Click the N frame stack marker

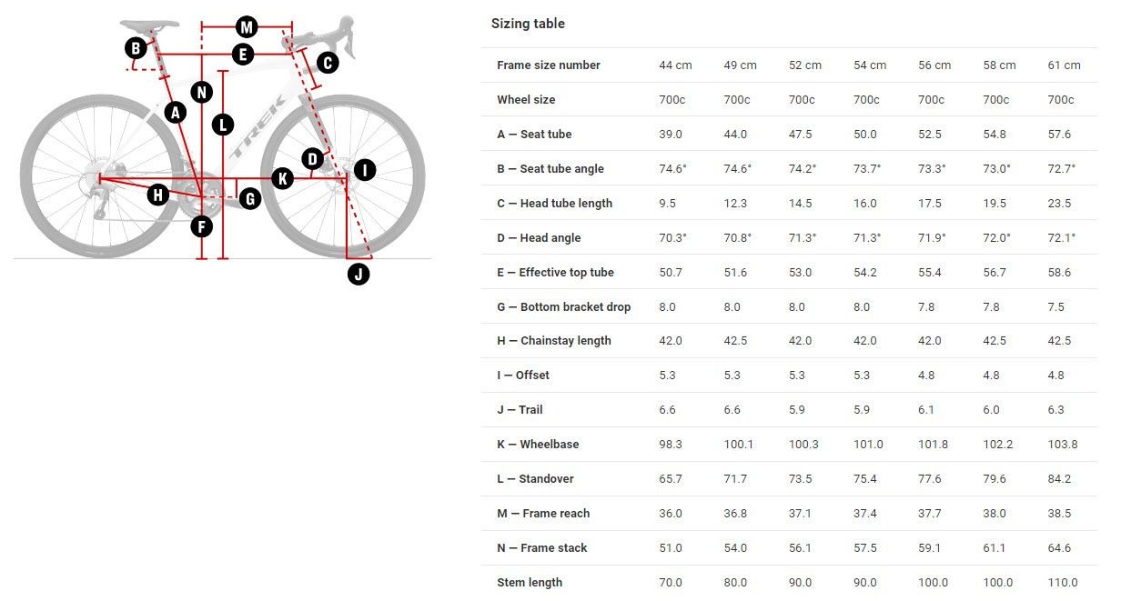(x=202, y=92)
